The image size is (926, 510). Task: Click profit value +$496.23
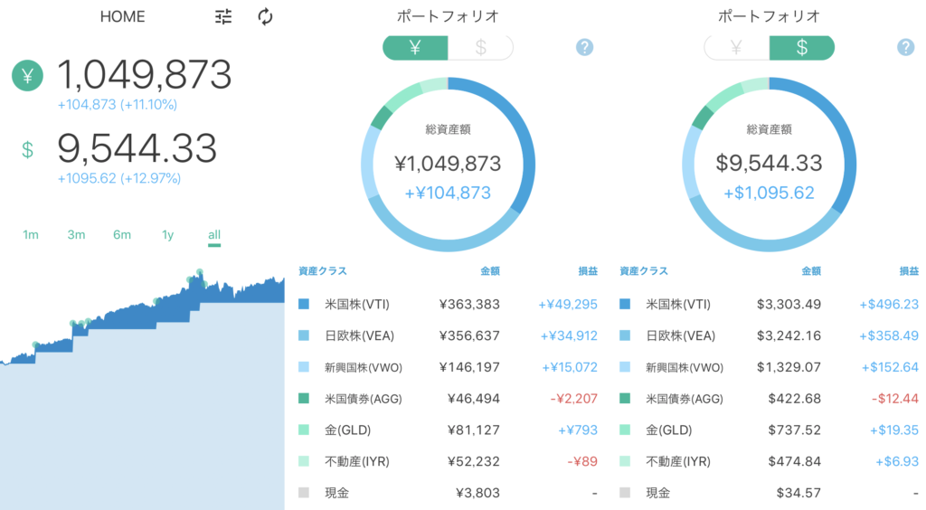pyautogui.click(x=889, y=304)
